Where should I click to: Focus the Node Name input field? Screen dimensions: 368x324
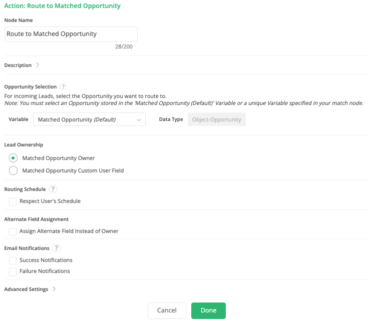[71, 34]
